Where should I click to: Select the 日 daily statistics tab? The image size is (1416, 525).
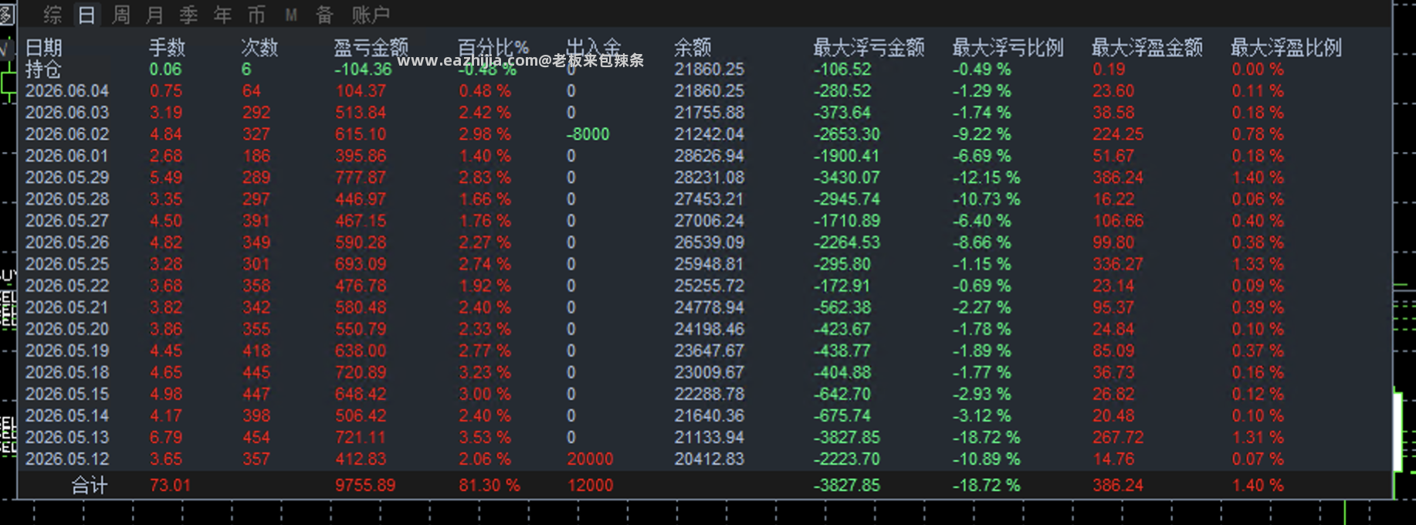pos(86,15)
